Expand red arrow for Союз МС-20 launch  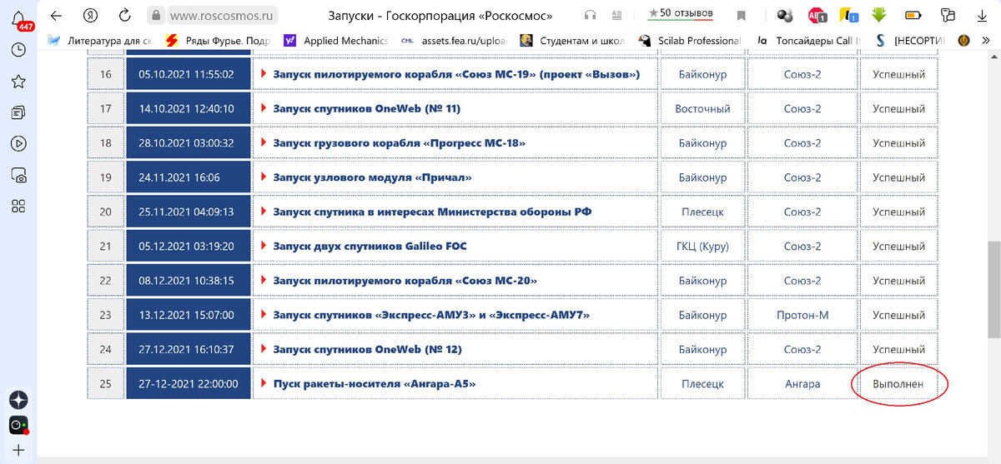(264, 280)
